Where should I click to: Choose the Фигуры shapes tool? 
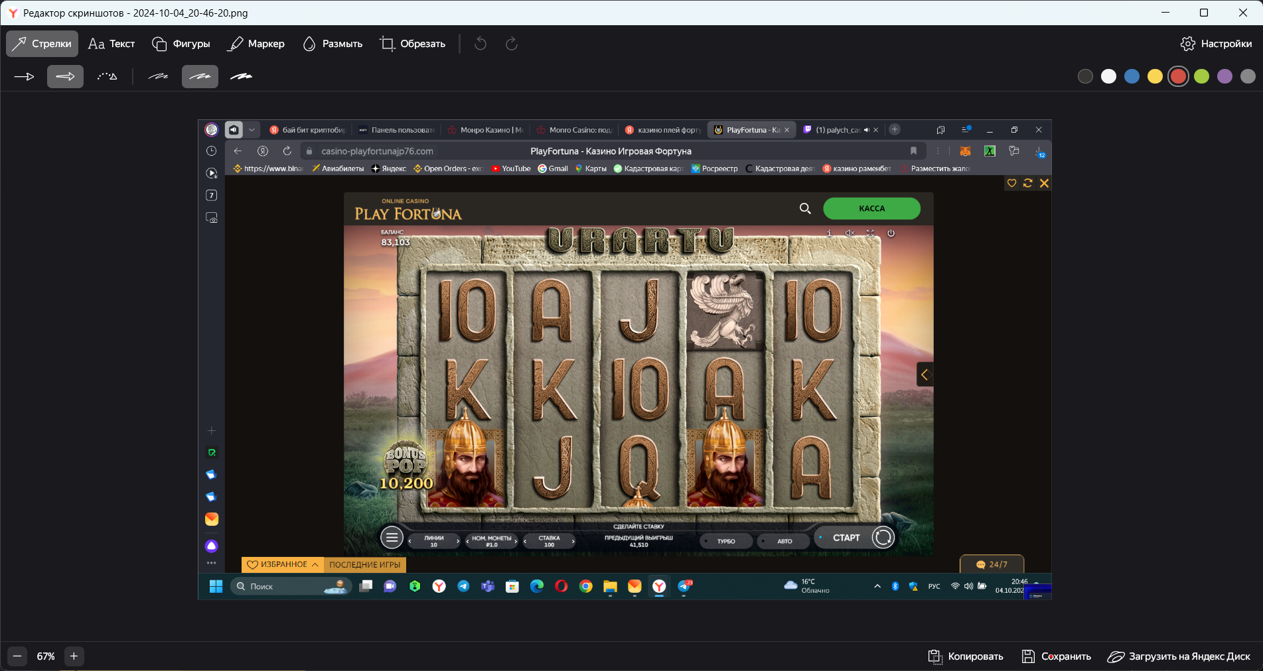pos(181,44)
